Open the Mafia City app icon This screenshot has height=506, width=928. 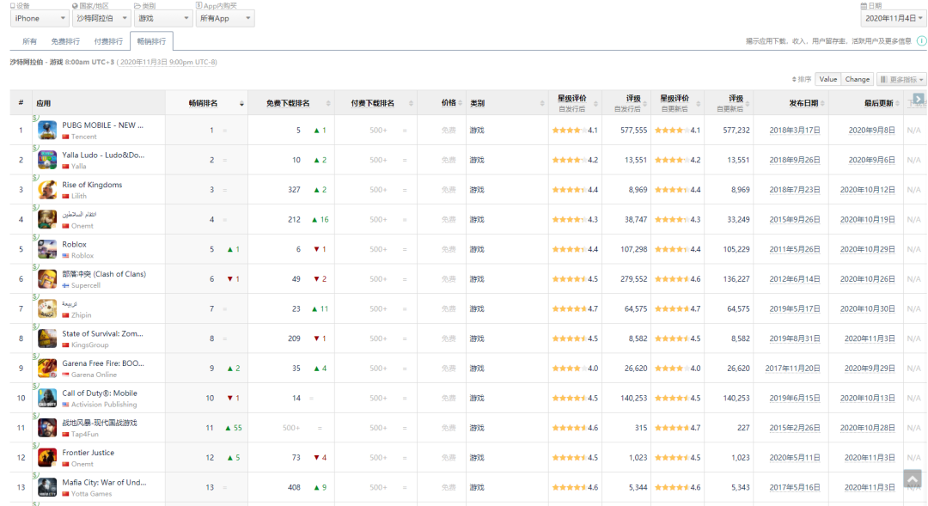47,488
